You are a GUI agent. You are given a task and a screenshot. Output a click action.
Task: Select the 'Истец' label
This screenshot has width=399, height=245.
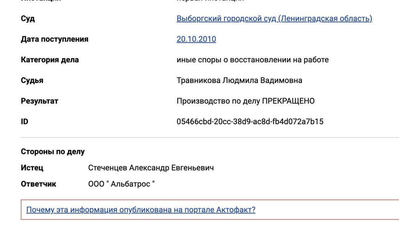[x=32, y=168]
